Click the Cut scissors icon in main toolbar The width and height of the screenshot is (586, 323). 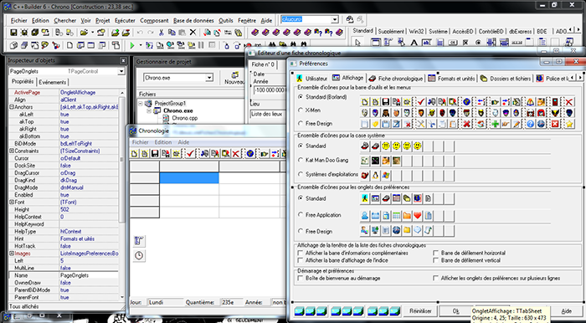(x=162, y=33)
